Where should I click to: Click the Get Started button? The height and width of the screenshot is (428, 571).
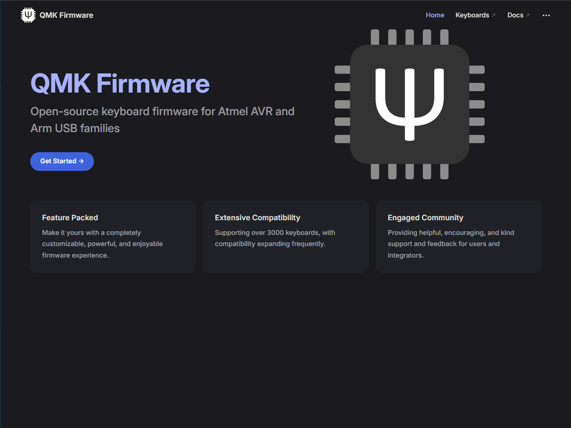click(x=62, y=162)
